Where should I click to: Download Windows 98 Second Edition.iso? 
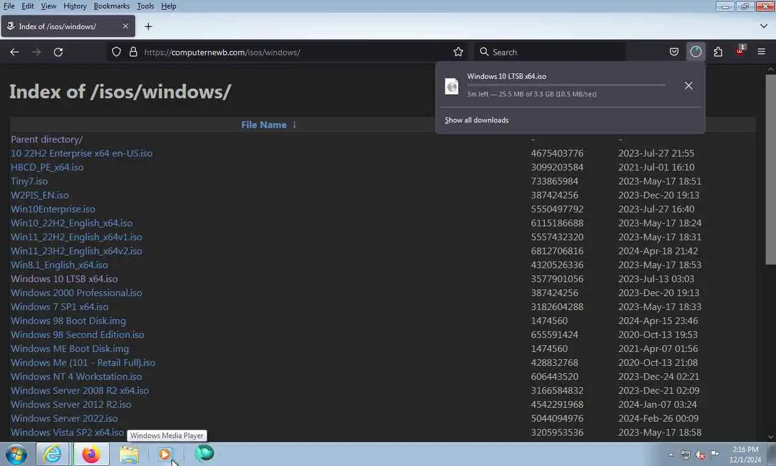coord(78,334)
